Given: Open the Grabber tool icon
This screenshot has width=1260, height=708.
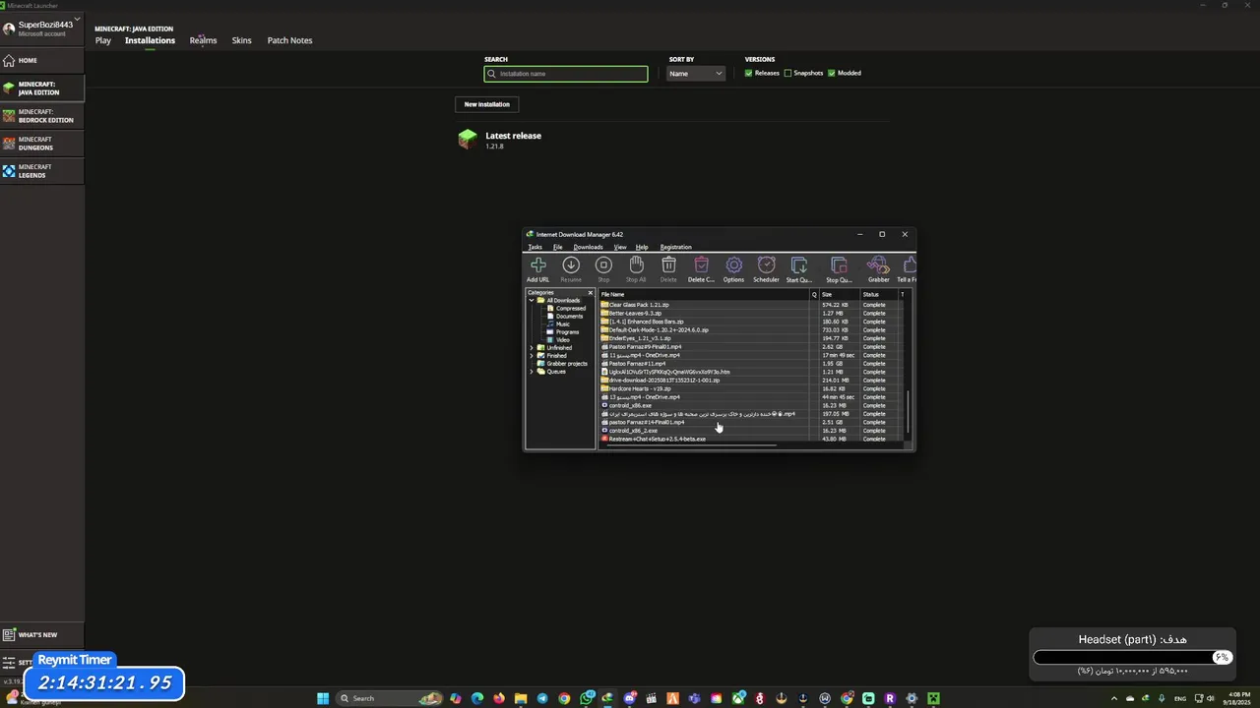Looking at the screenshot, I should point(878,269).
